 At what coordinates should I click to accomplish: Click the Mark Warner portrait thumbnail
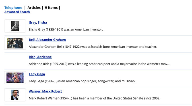15,95
